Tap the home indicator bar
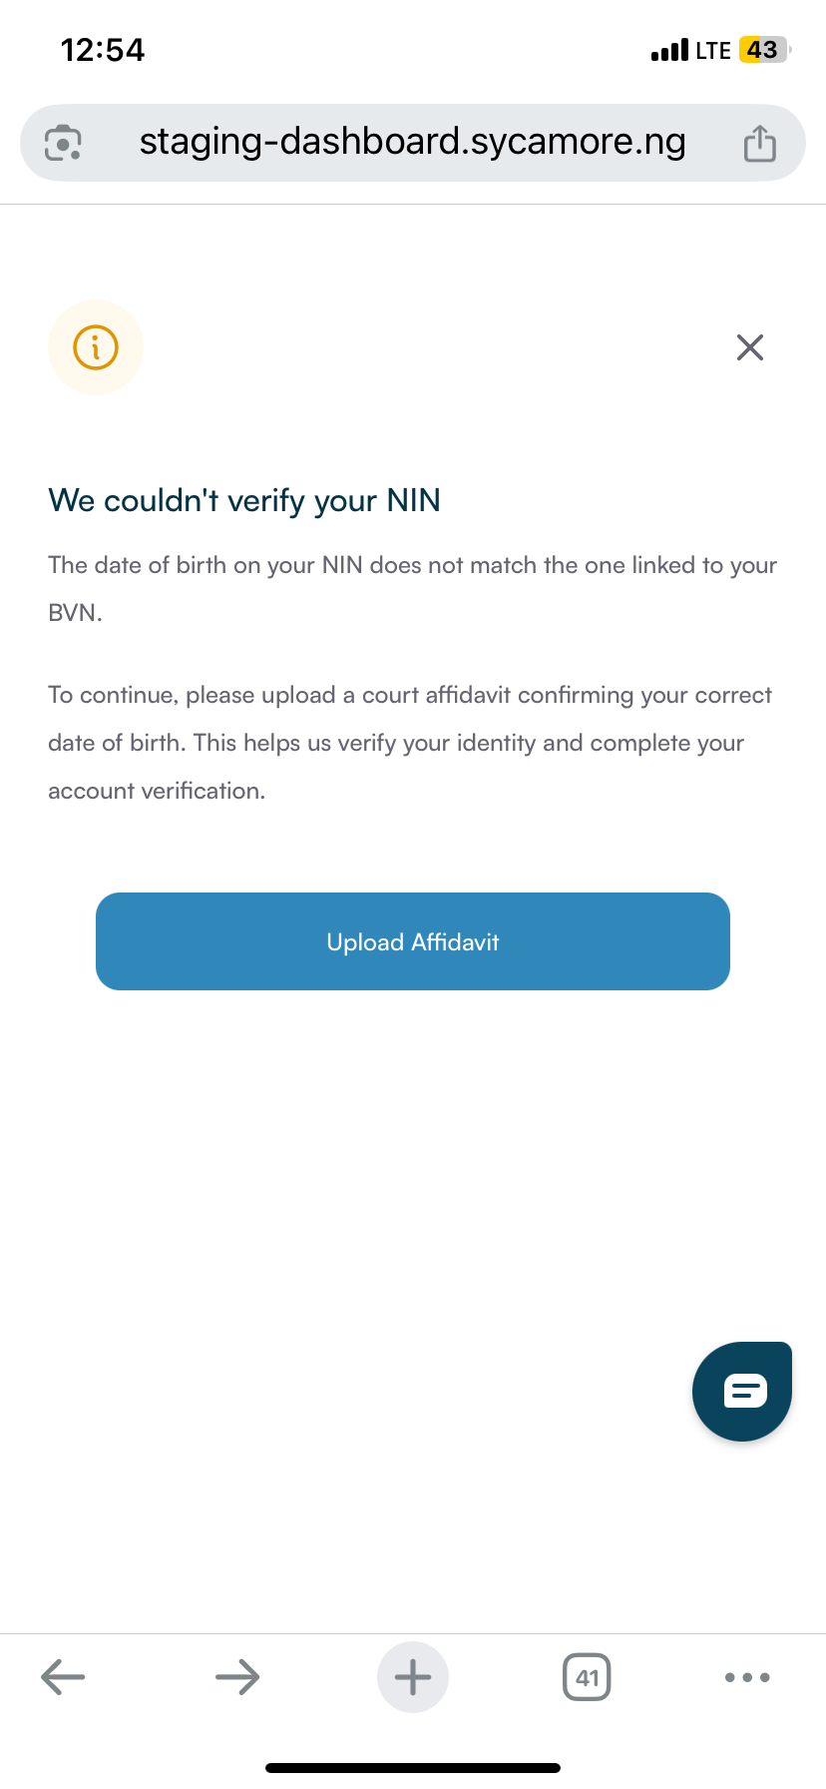This screenshot has height=1789, width=826. pos(413,1768)
